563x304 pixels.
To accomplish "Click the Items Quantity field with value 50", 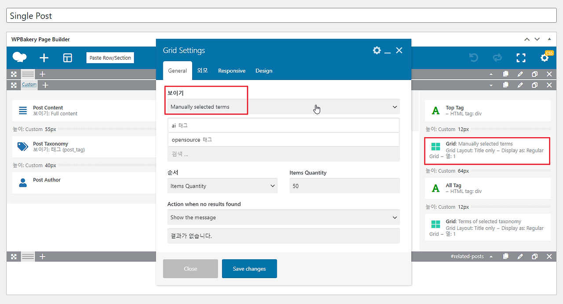I will point(345,186).
